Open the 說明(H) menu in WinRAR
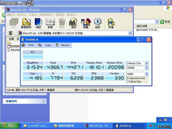172x129 pixels. tap(71, 15)
